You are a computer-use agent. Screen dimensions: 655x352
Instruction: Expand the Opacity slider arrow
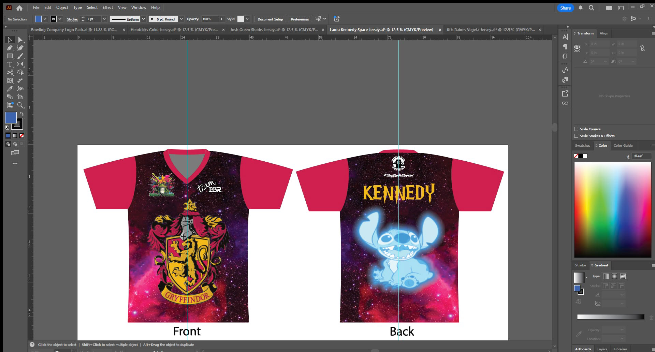[x=221, y=19]
